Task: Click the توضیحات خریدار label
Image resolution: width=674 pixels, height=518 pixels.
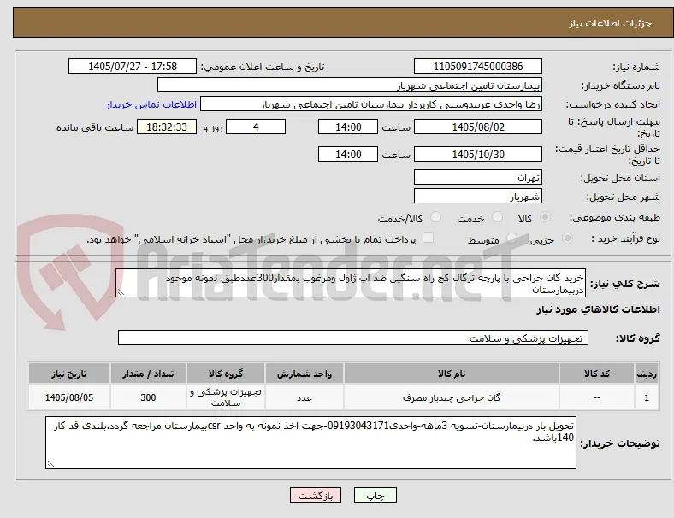Action: (620, 444)
